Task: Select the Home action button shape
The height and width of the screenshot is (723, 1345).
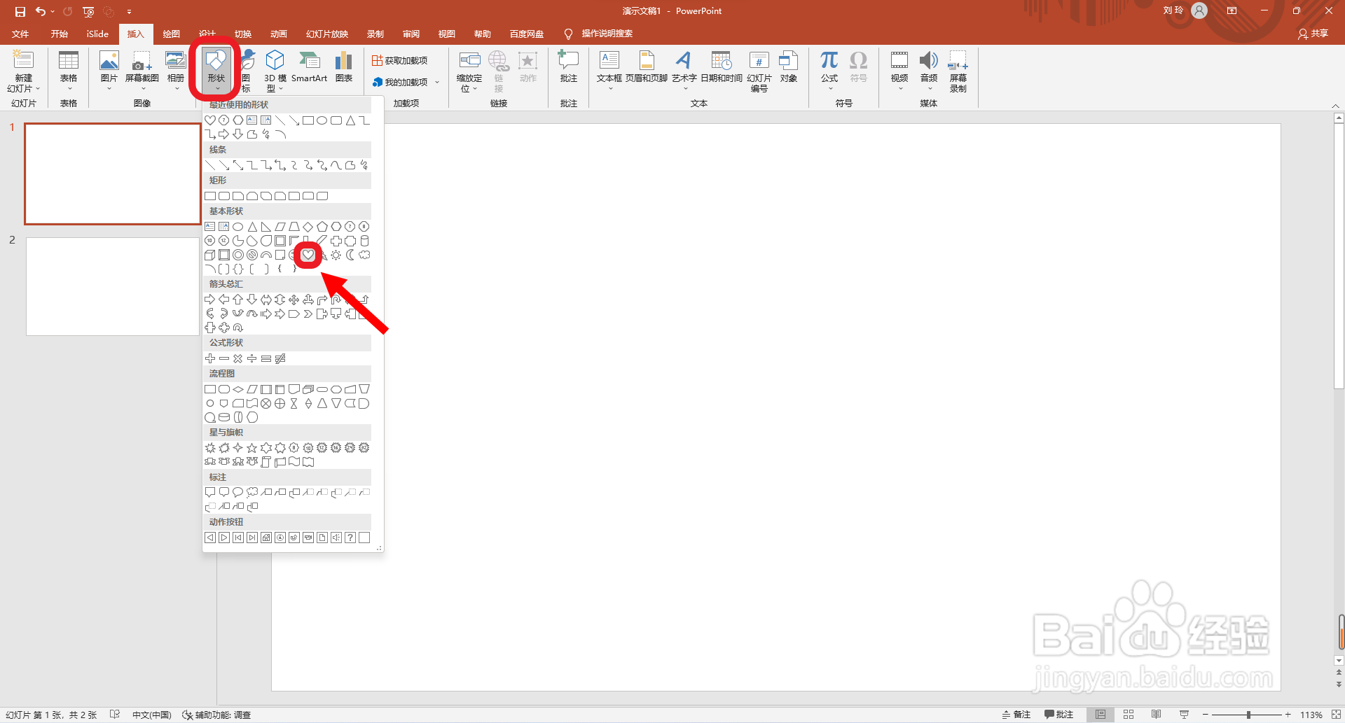Action: point(266,538)
